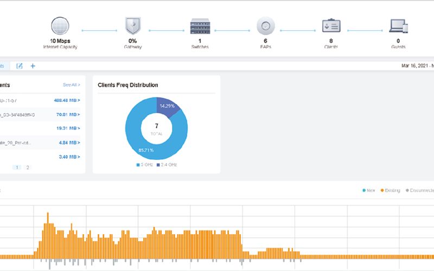Click the Guests laptop icon
Image resolution: width=434 pixels, height=271 pixels.
[x=398, y=25]
